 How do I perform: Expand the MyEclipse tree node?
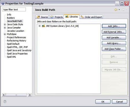point(5,34)
